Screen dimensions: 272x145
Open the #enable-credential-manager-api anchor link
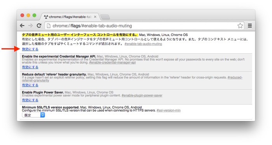(112, 62)
